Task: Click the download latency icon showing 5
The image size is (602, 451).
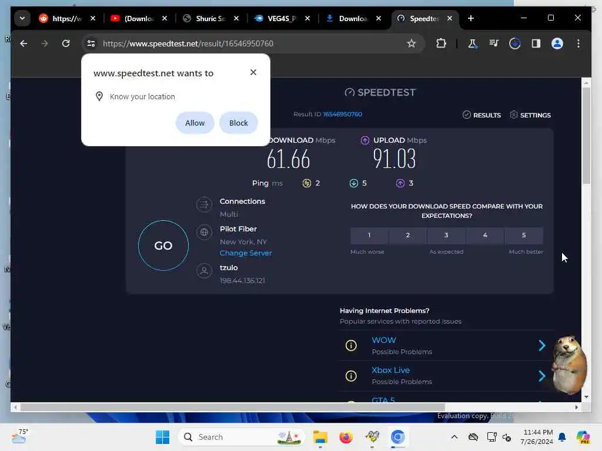Action: [353, 183]
